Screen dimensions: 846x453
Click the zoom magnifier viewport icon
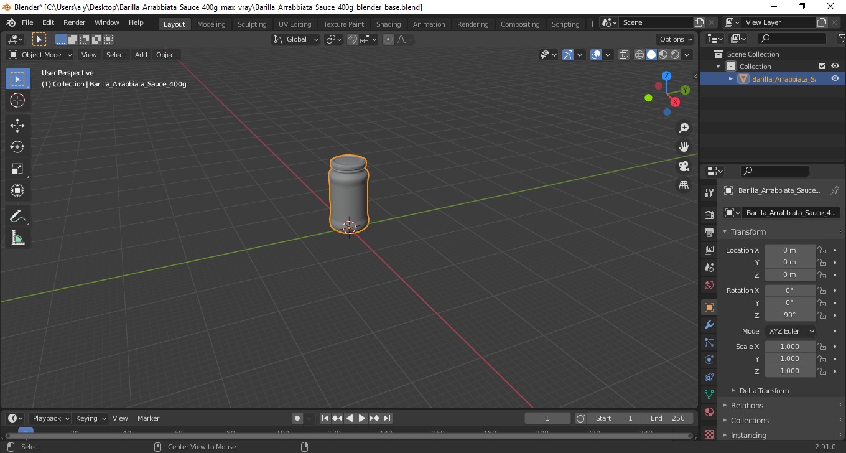684,128
